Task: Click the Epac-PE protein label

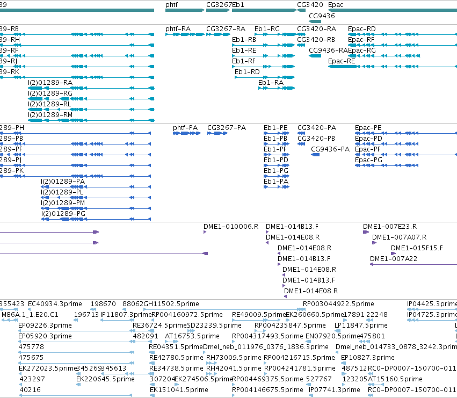Action: pyautogui.click(x=368, y=128)
